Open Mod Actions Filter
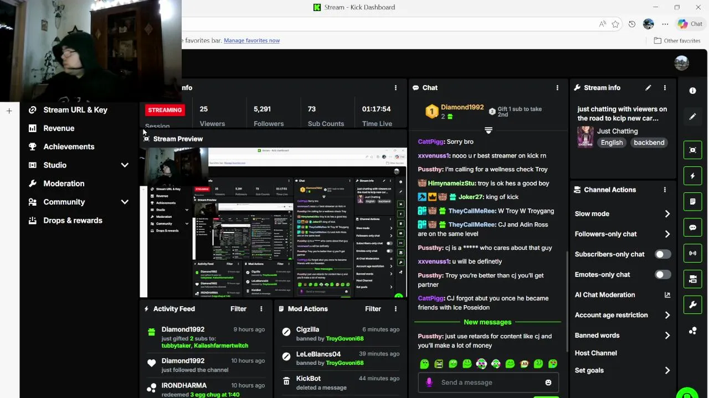This screenshot has width=709, height=398. [373, 309]
